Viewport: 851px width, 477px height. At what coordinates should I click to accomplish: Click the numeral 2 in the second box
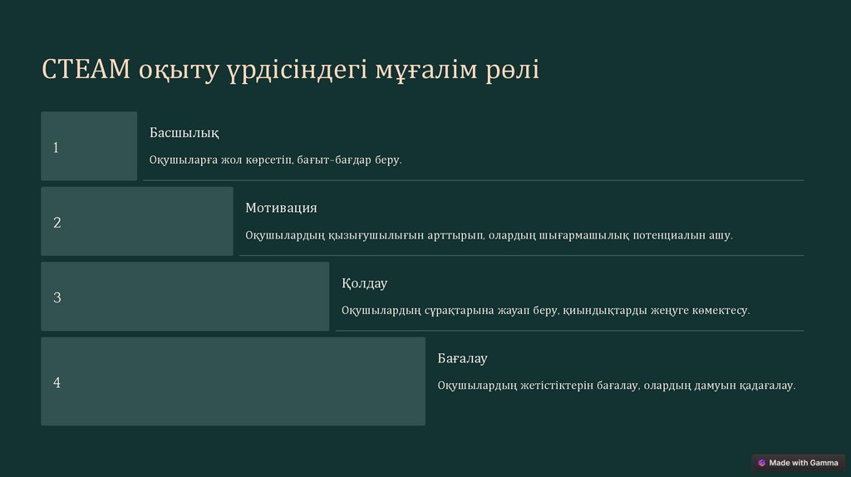[57, 223]
